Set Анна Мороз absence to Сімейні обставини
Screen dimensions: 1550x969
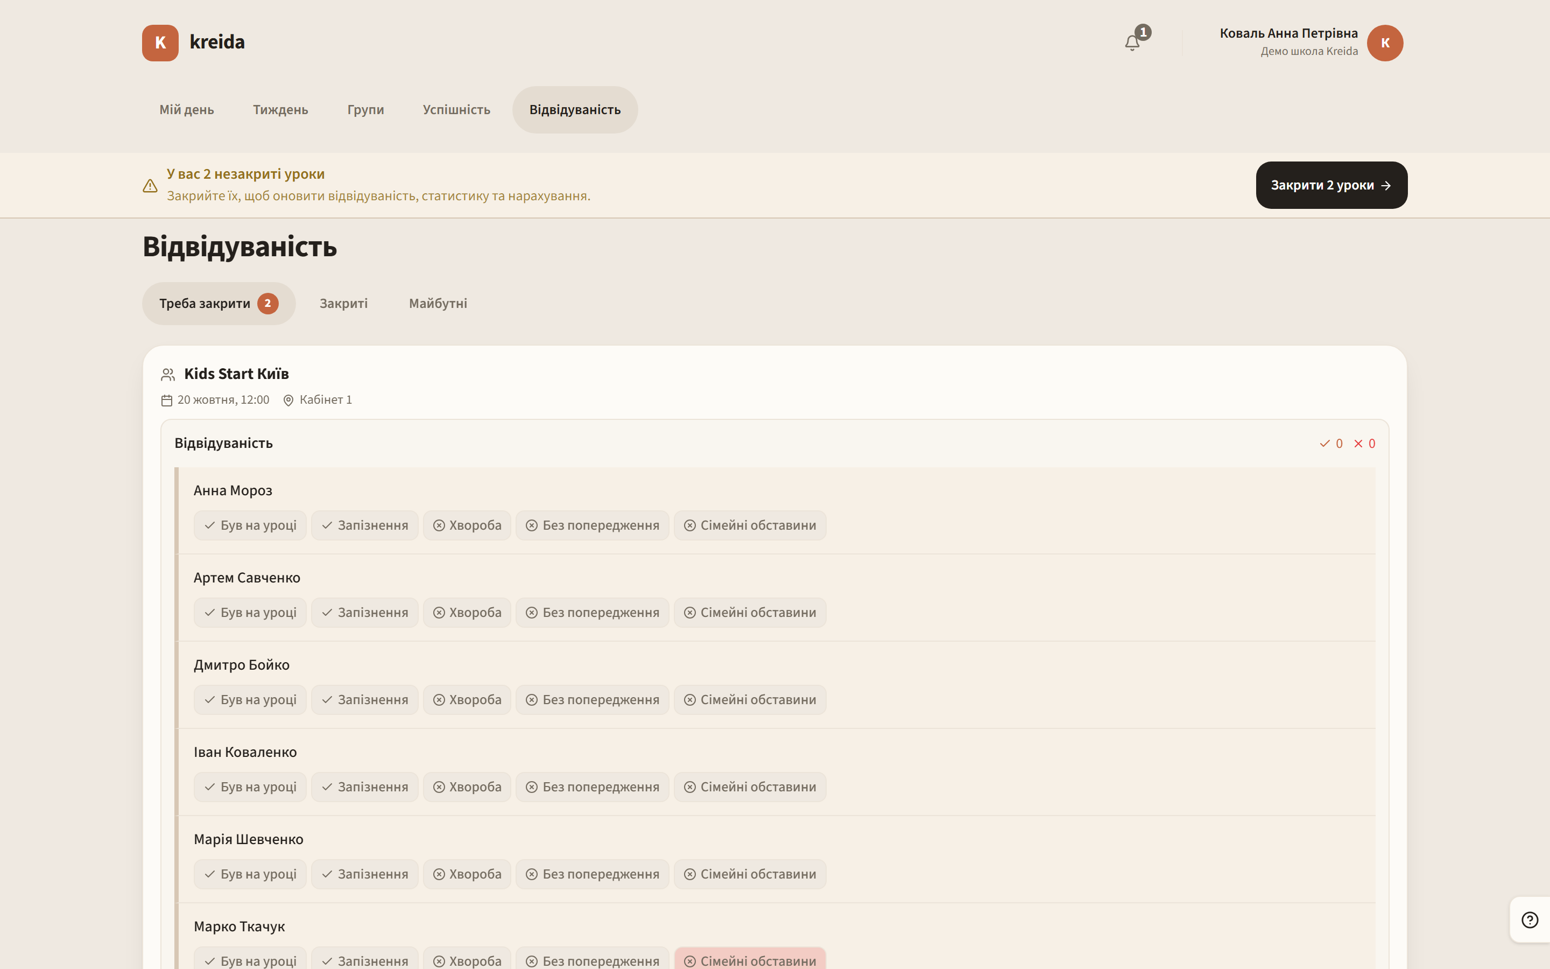[x=750, y=525]
